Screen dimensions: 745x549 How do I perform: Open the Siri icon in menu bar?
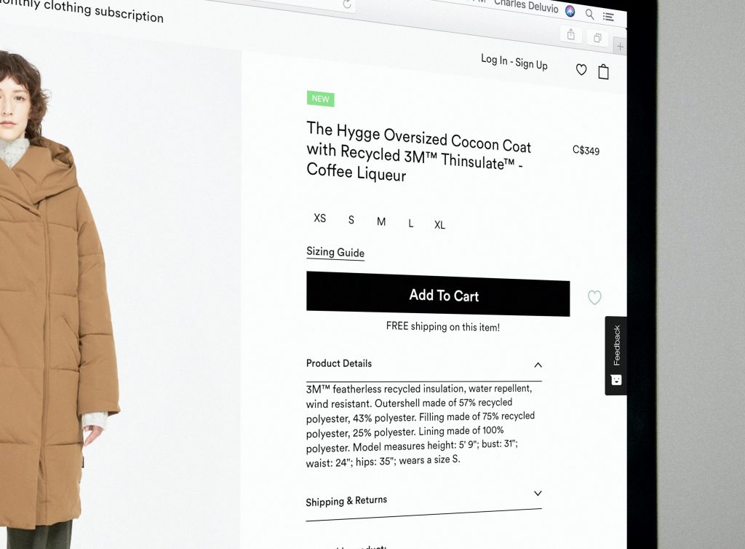point(570,11)
